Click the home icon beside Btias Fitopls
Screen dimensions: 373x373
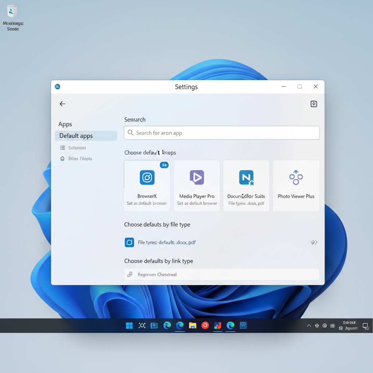click(x=62, y=158)
